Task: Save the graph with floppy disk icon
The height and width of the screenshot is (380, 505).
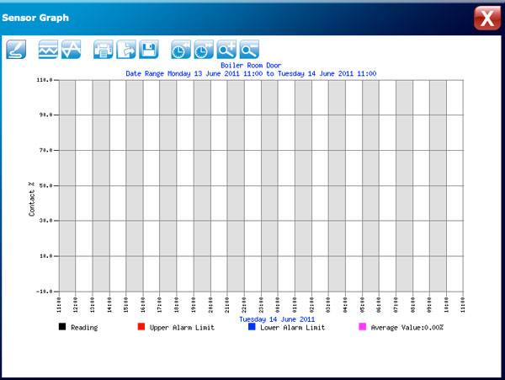Action: (149, 50)
